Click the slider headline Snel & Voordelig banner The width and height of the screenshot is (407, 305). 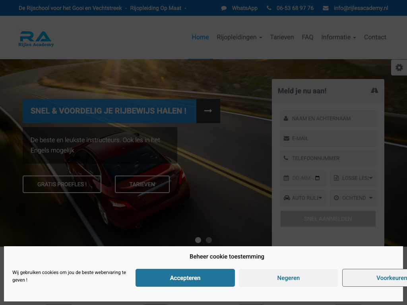(x=109, y=111)
